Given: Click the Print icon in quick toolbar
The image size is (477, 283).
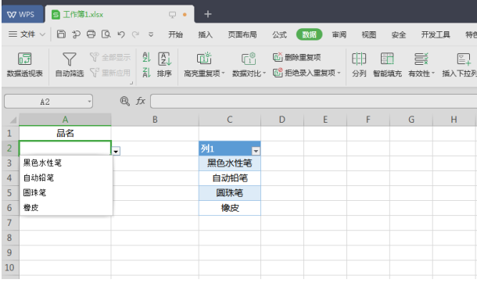Looking at the screenshot, I should point(91,34).
